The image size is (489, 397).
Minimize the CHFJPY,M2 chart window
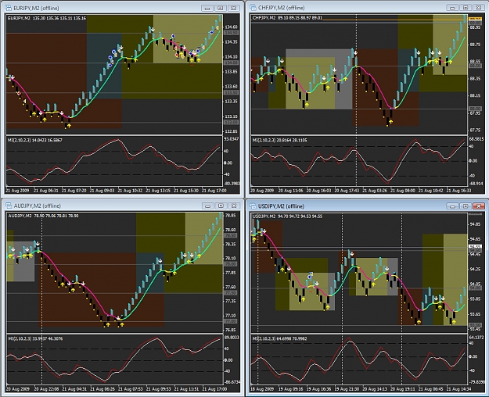click(452, 8)
